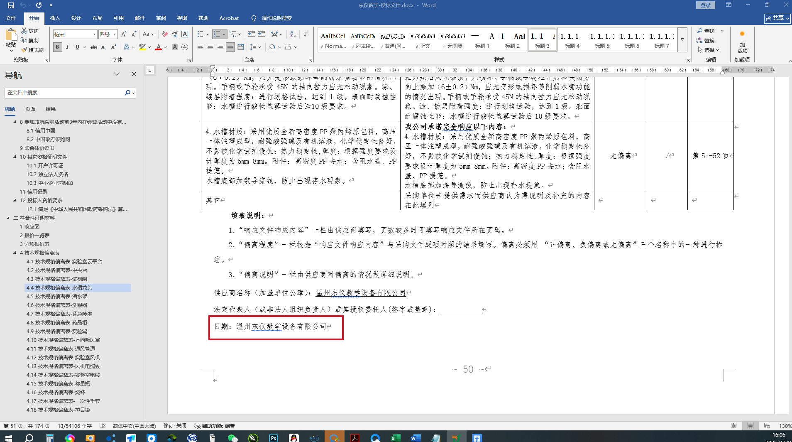This screenshot has height=442, width=792.
Task: Apply the red font color button
Action: [x=158, y=47]
